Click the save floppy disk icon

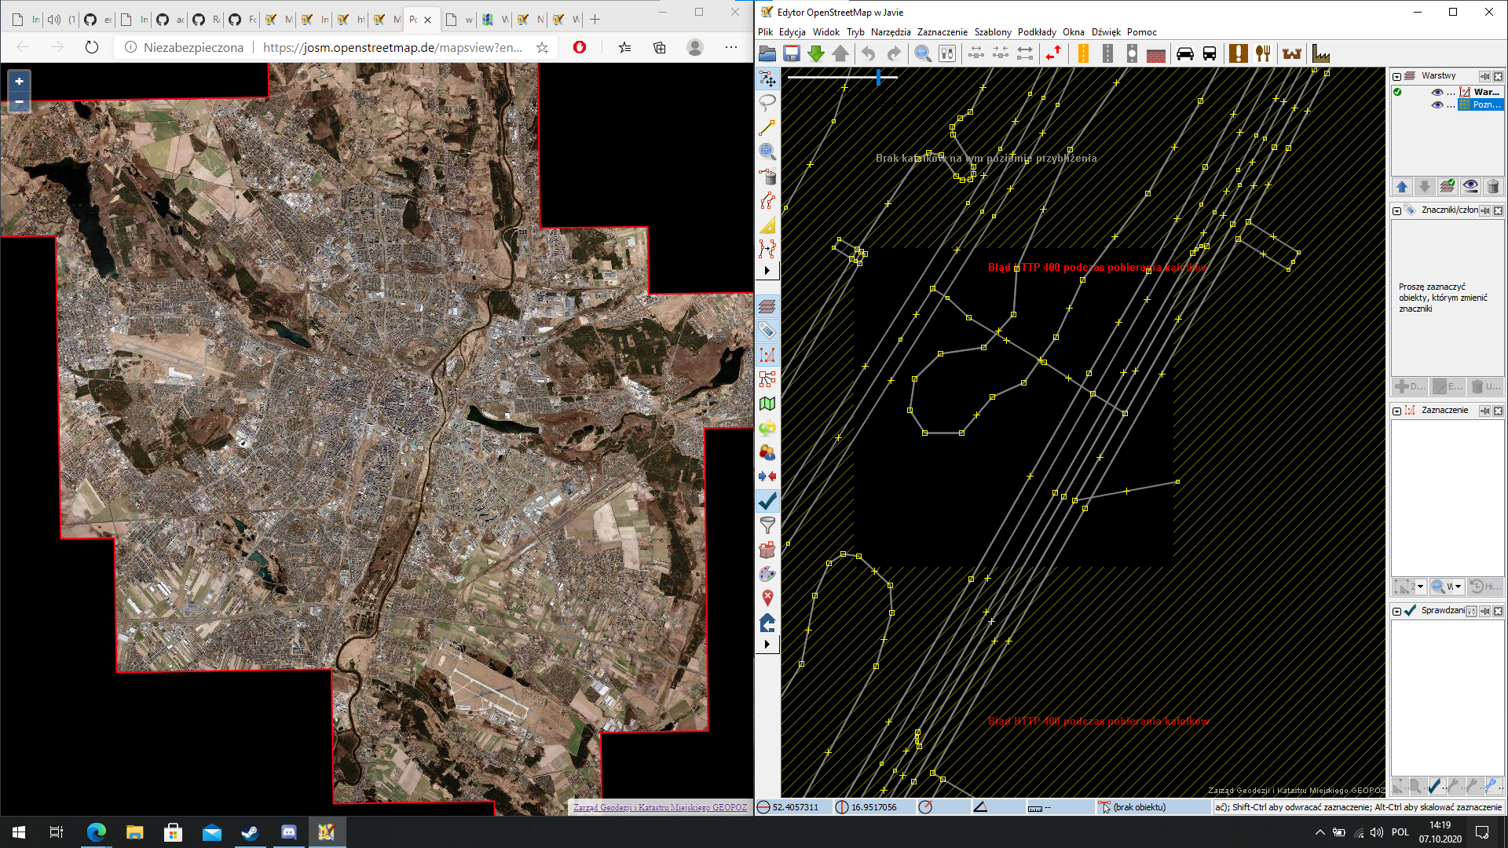[792, 53]
